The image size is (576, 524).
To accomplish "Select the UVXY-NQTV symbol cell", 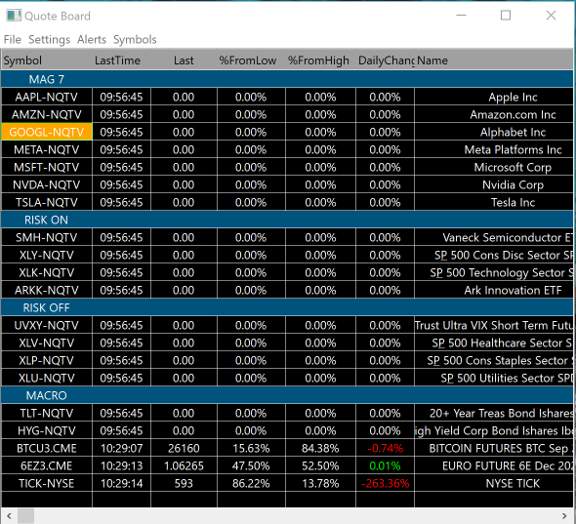I will pos(47,325).
